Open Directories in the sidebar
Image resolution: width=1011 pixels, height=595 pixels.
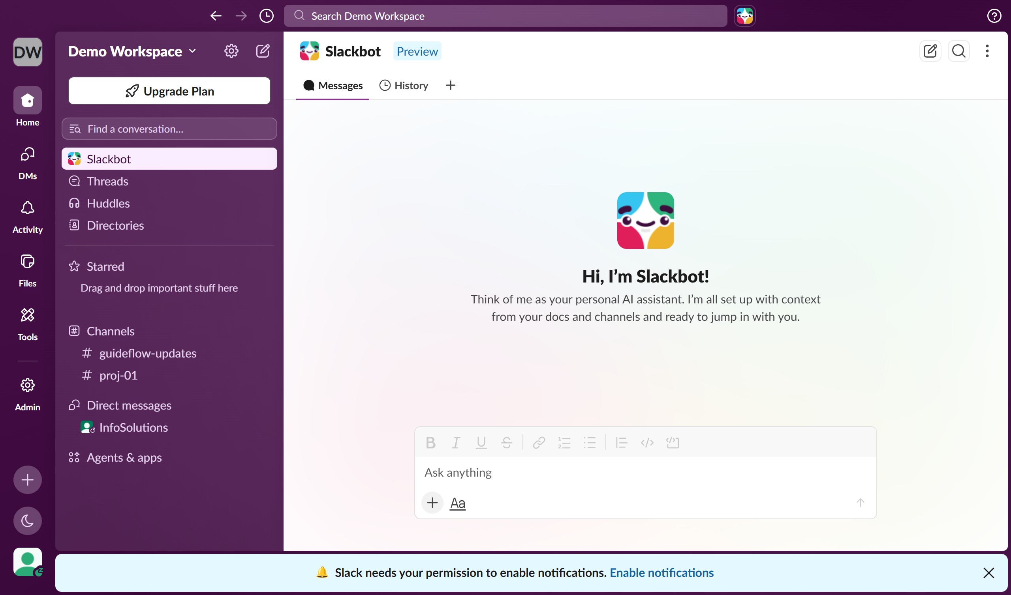click(x=169, y=225)
